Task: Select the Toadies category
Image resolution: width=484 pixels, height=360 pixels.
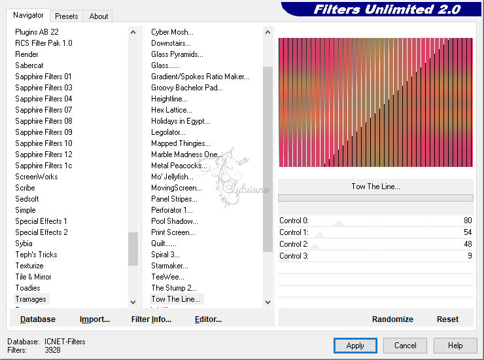Action: (x=27, y=288)
